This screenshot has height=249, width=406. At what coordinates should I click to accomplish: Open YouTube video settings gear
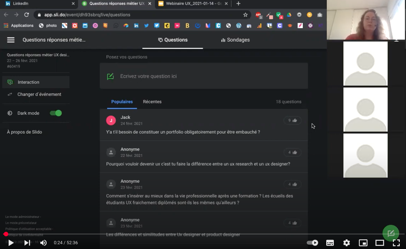[347, 242]
